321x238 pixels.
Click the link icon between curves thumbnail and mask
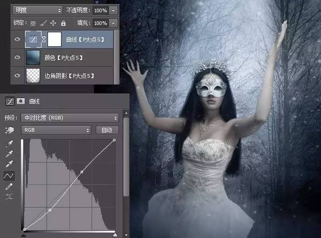44,39
